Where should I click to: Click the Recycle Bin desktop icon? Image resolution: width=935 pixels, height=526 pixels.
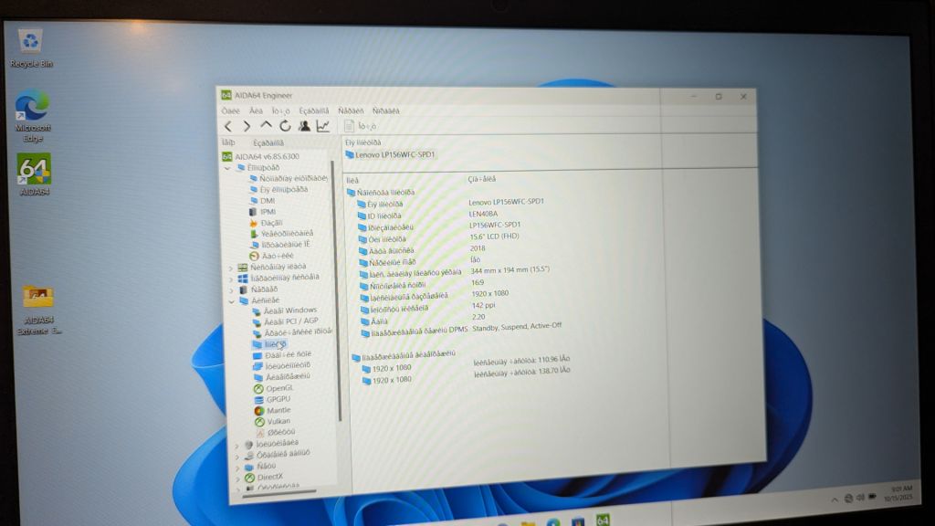coord(31,47)
